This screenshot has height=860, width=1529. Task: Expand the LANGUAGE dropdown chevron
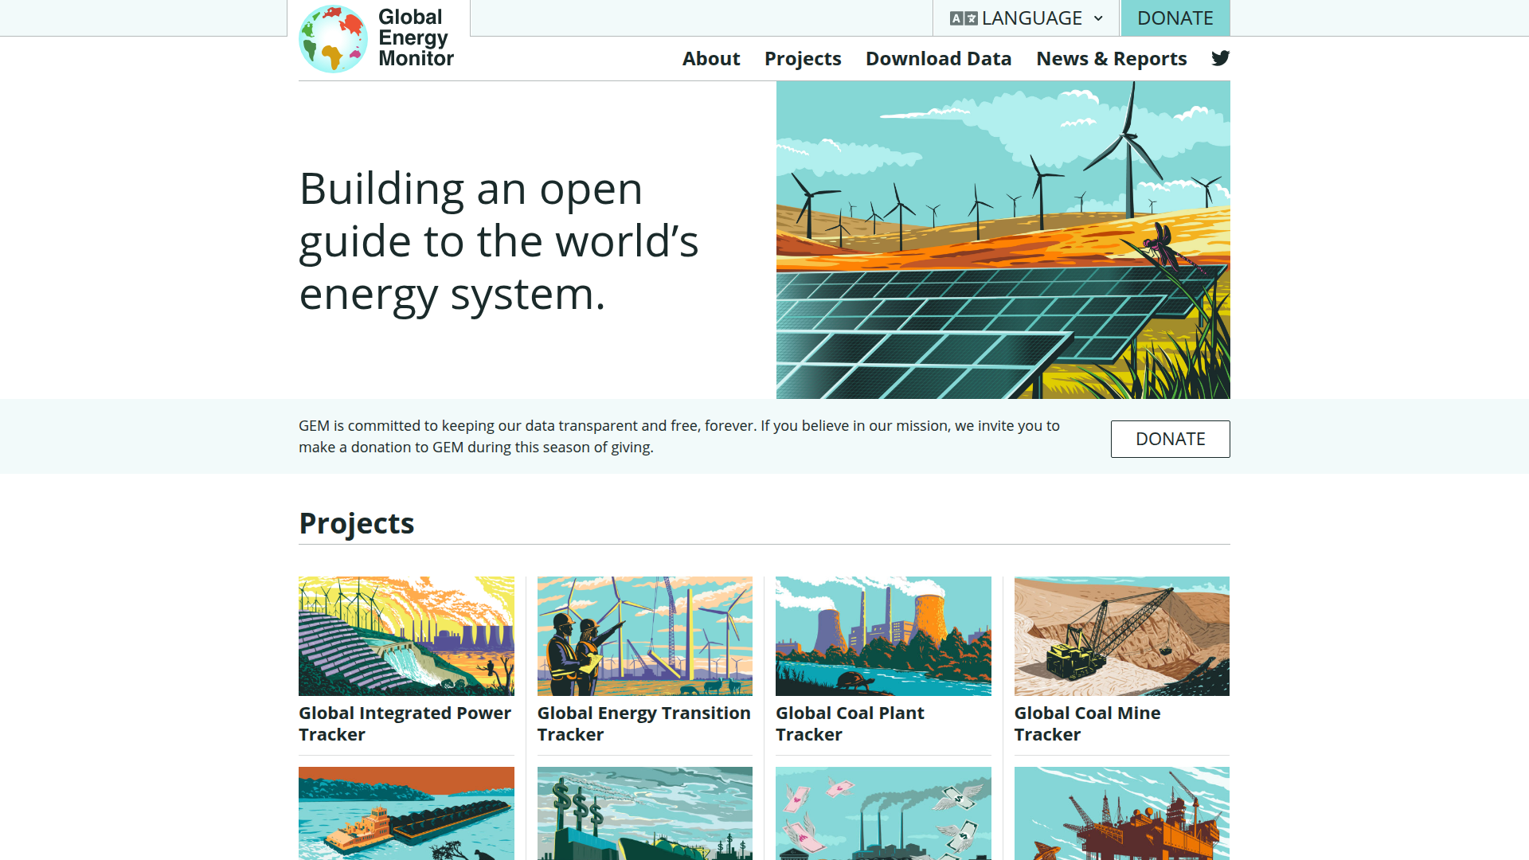click(1098, 18)
